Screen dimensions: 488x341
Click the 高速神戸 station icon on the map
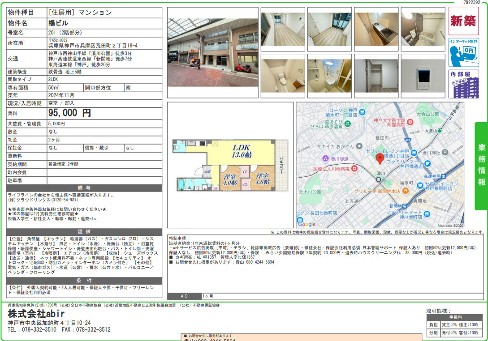443,176
